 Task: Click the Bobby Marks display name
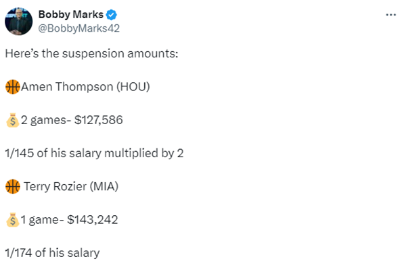click(x=70, y=14)
